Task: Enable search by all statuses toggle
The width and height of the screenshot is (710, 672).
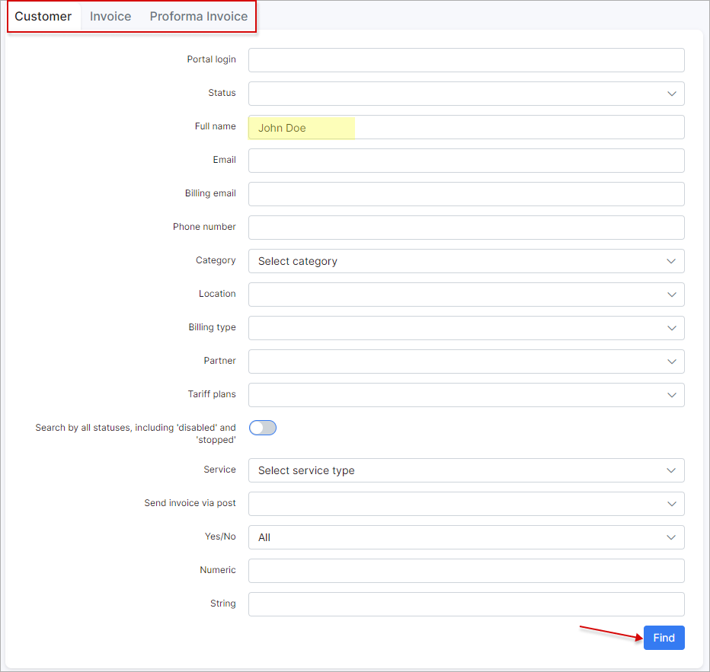Action: pyautogui.click(x=263, y=428)
